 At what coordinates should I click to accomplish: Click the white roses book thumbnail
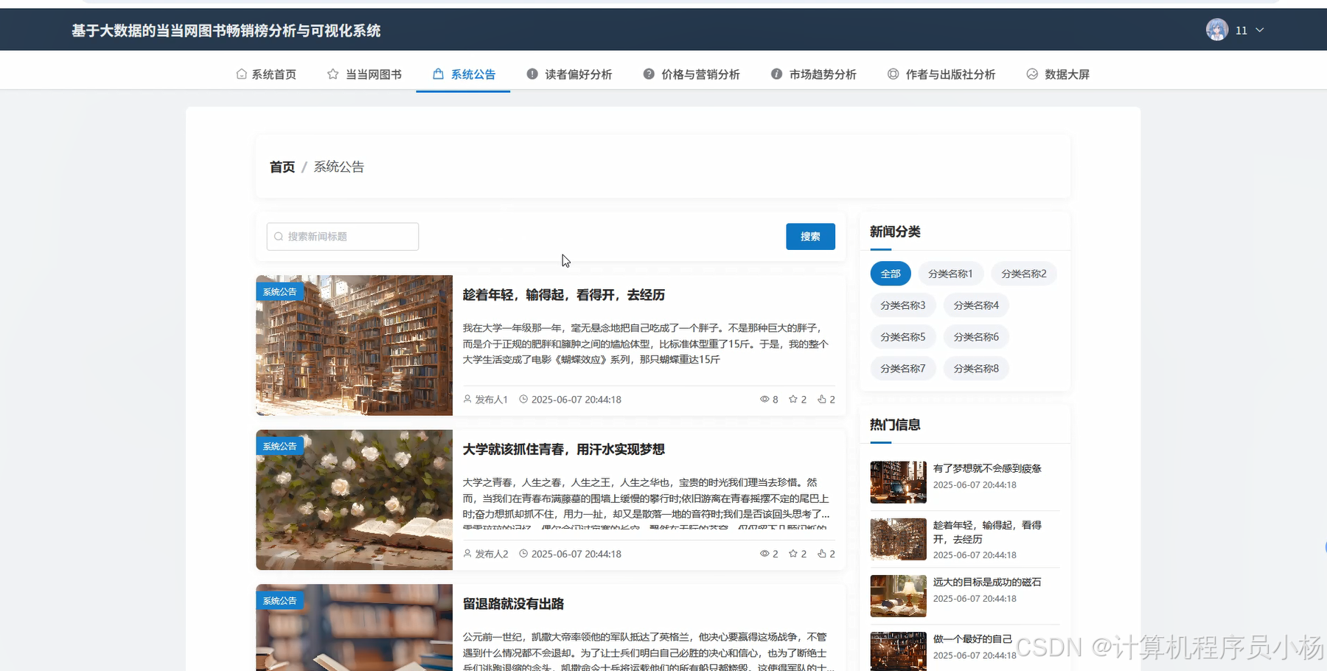click(354, 500)
